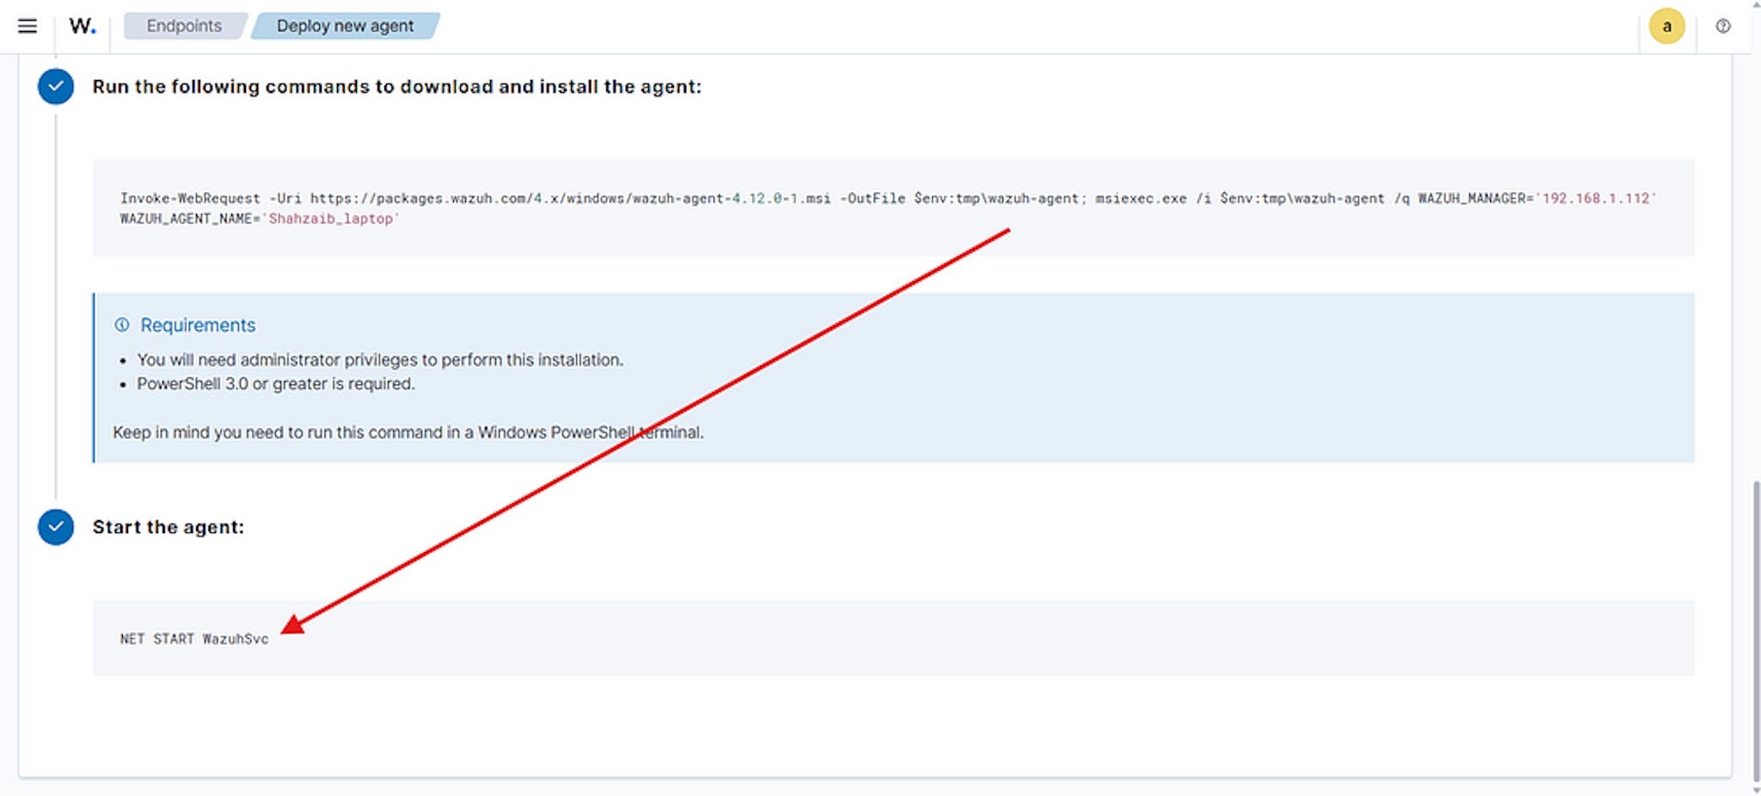The image size is (1761, 796).
Task: Click the Requirements heading
Action: coord(198,325)
